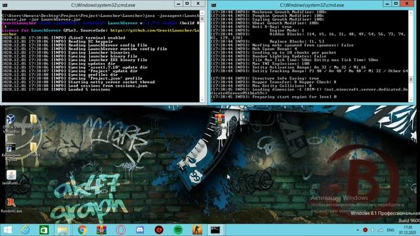Viewport: 420px width, 236px height.
Task: Click the red recording tray icon
Action: [x=365, y=230]
